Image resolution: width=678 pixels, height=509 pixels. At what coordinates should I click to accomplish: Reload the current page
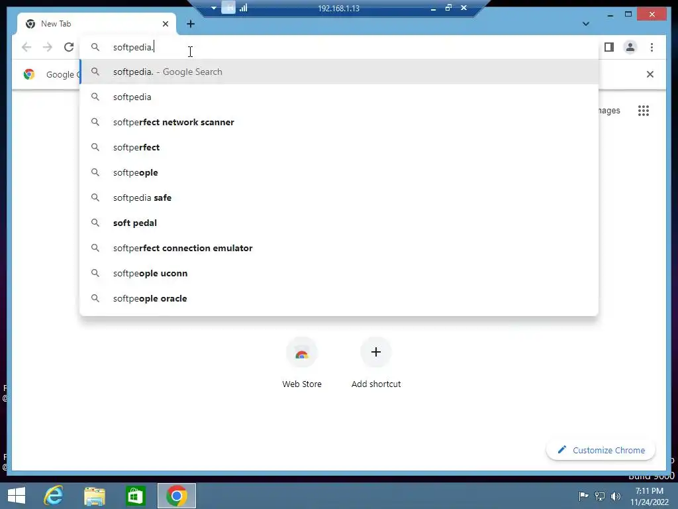[x=69, y=47]
